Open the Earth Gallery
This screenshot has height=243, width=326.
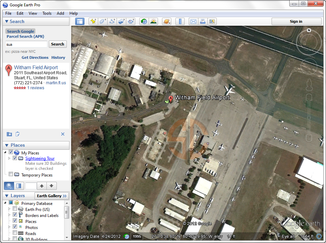[51, 196]
